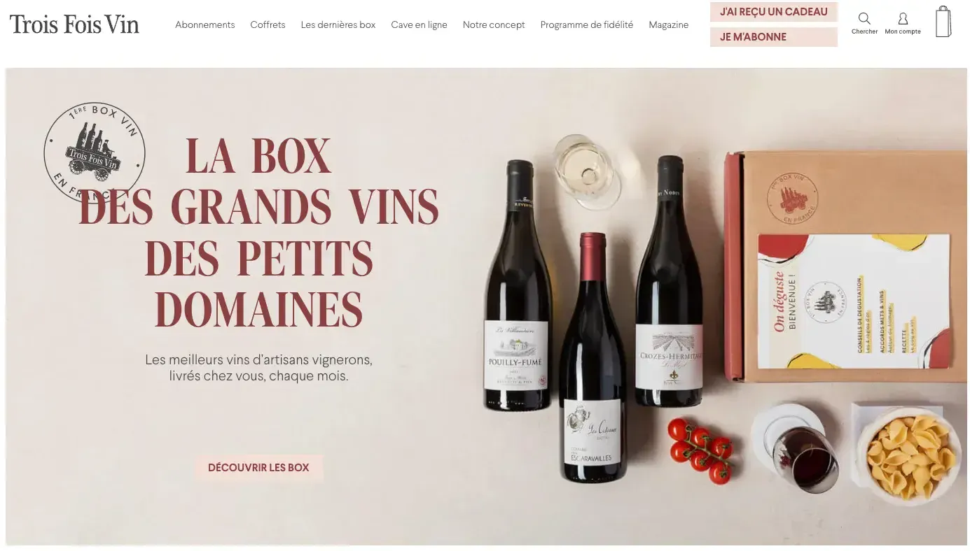Open the shopping bag cart icon
The height and width of the screenshot is (551, 970).
pyautogui.click(x=943, y=22)
